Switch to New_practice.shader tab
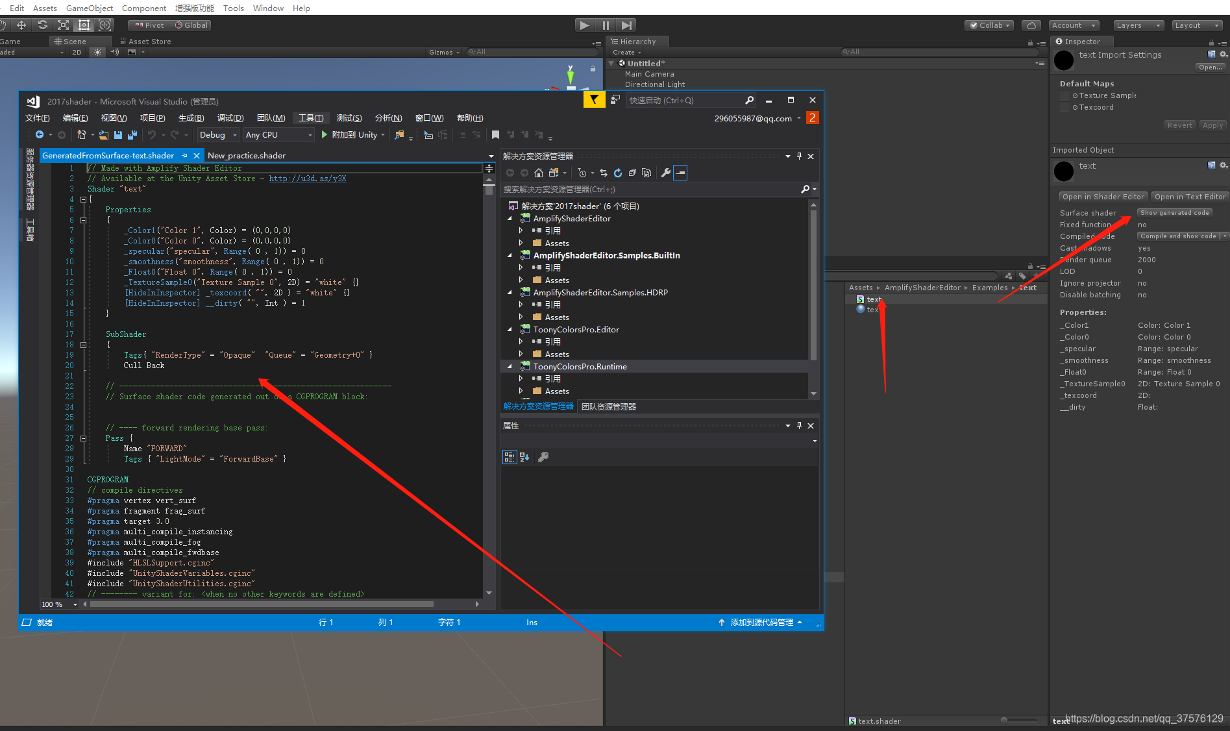 [247, 156]
